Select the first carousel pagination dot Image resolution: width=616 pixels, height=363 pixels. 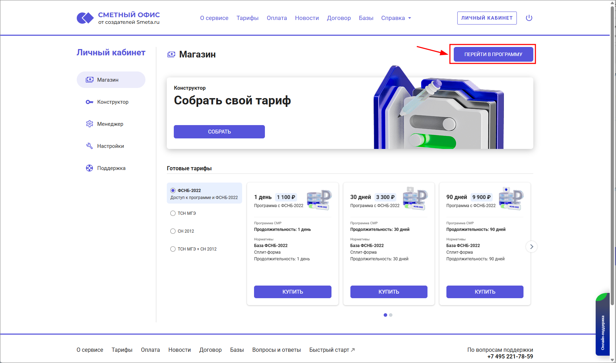385,315
